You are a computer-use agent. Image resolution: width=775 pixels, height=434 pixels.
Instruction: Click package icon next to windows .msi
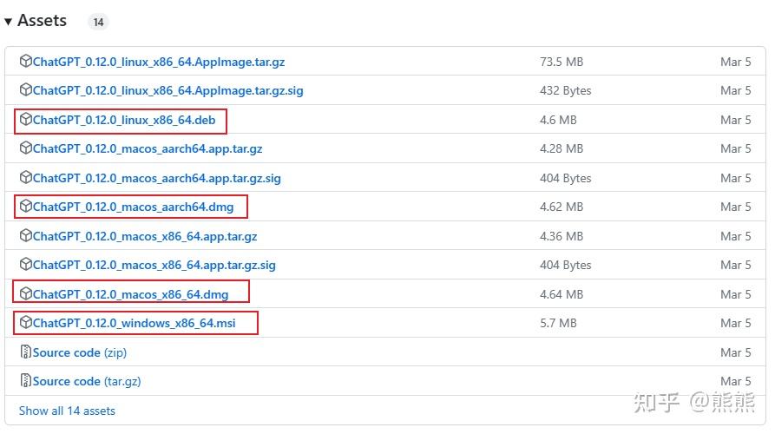point(26,323)
